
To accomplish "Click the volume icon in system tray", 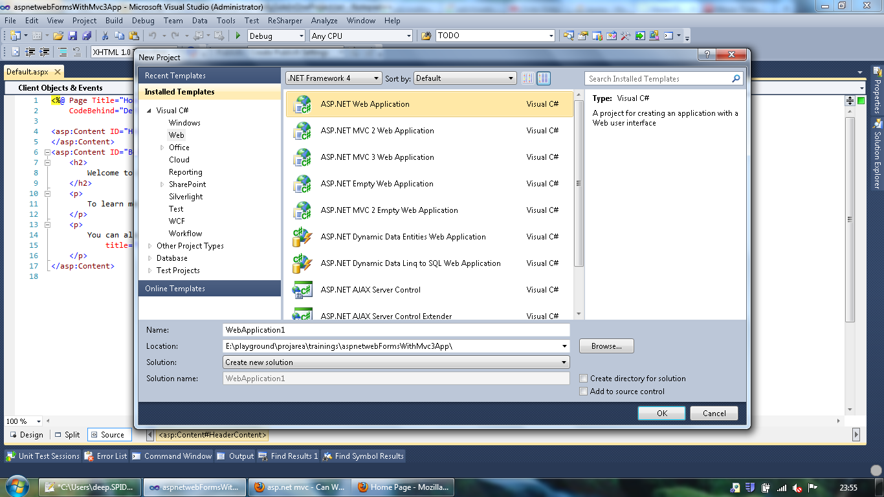I will coord(797,488).
